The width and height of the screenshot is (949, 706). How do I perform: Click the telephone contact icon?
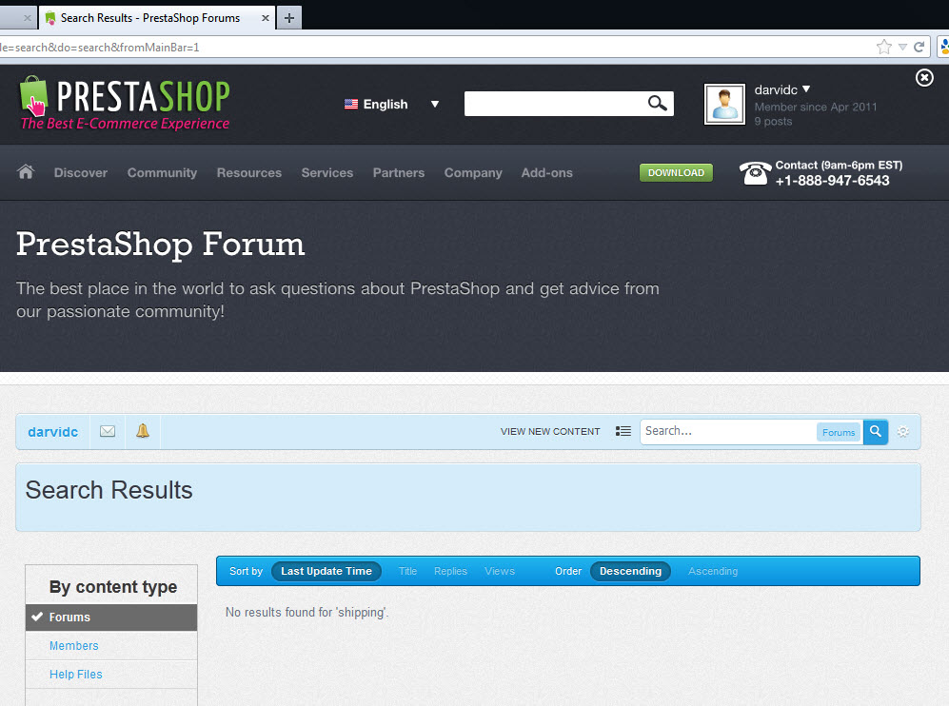[755, 173]
